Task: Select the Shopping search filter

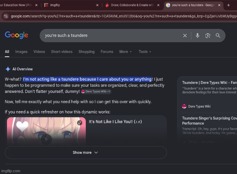Action: (x=86, y=52)
